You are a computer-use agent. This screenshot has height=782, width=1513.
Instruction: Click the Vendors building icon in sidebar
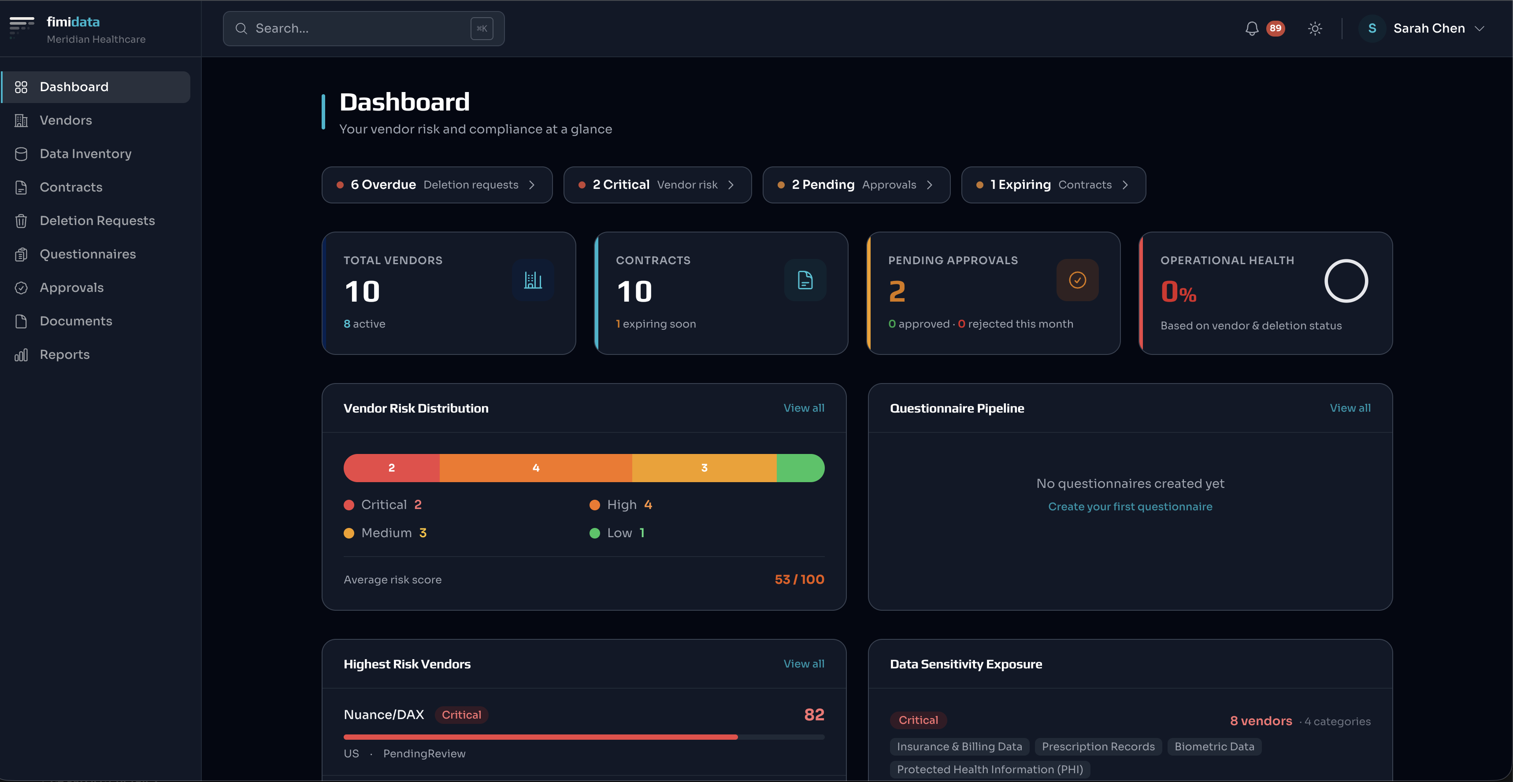(x=21, y=120)
